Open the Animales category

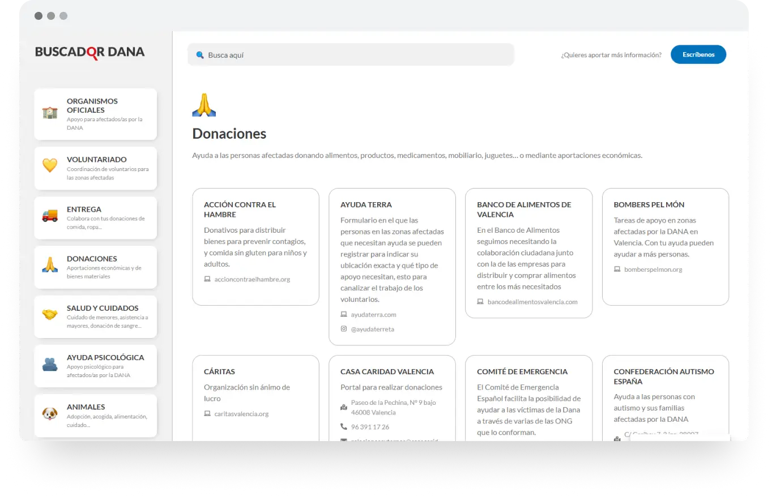click(x=95, y=416)
